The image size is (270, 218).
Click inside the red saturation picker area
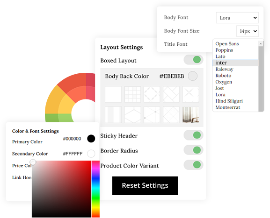click(61, 189)
